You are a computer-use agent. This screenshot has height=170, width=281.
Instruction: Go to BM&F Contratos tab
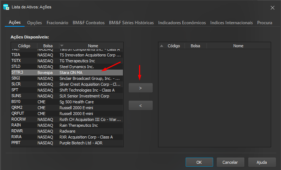(x=88, y=23)
